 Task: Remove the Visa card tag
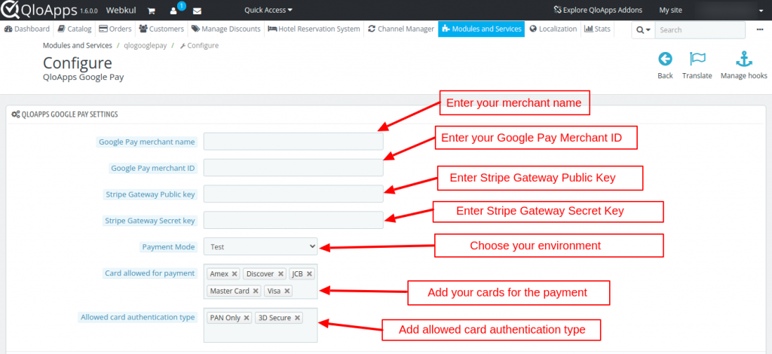(286, 291)
